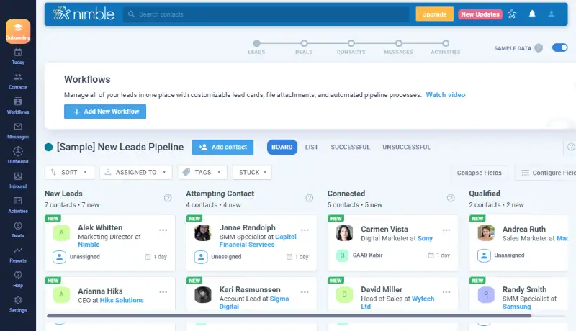Focus the Search contacts field
This screenshot has width=576, height=331.
tap(266, 14)
